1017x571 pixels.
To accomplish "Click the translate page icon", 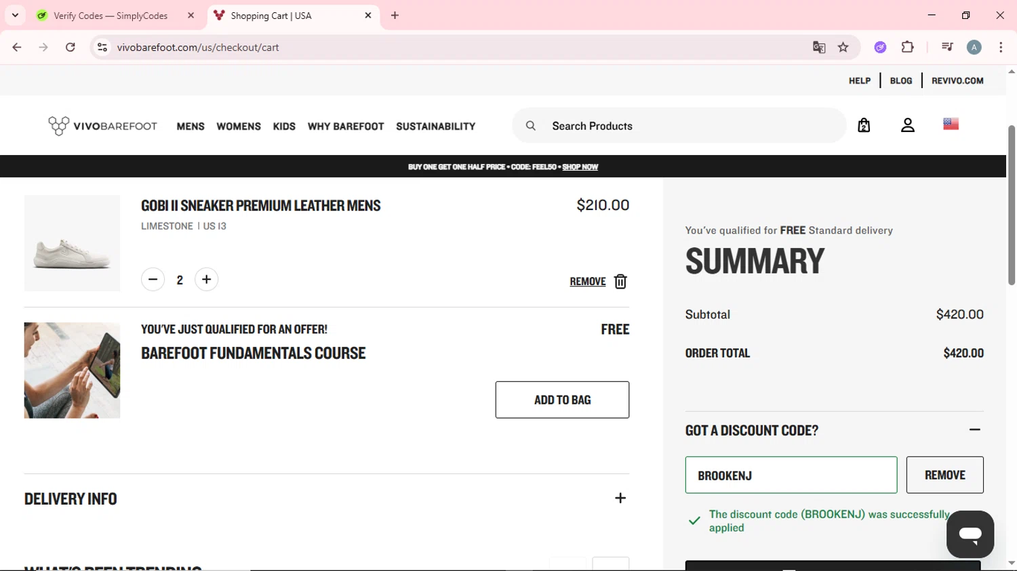I will 819,47.
